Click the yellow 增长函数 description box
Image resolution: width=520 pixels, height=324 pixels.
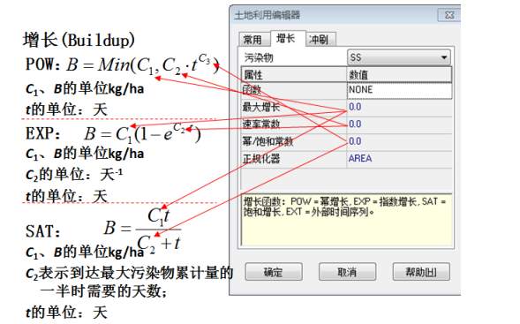click(x=347, y=220)
